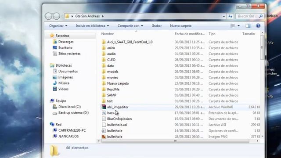
Task: Click the Vídeos library icon
Action: [55, 89]
